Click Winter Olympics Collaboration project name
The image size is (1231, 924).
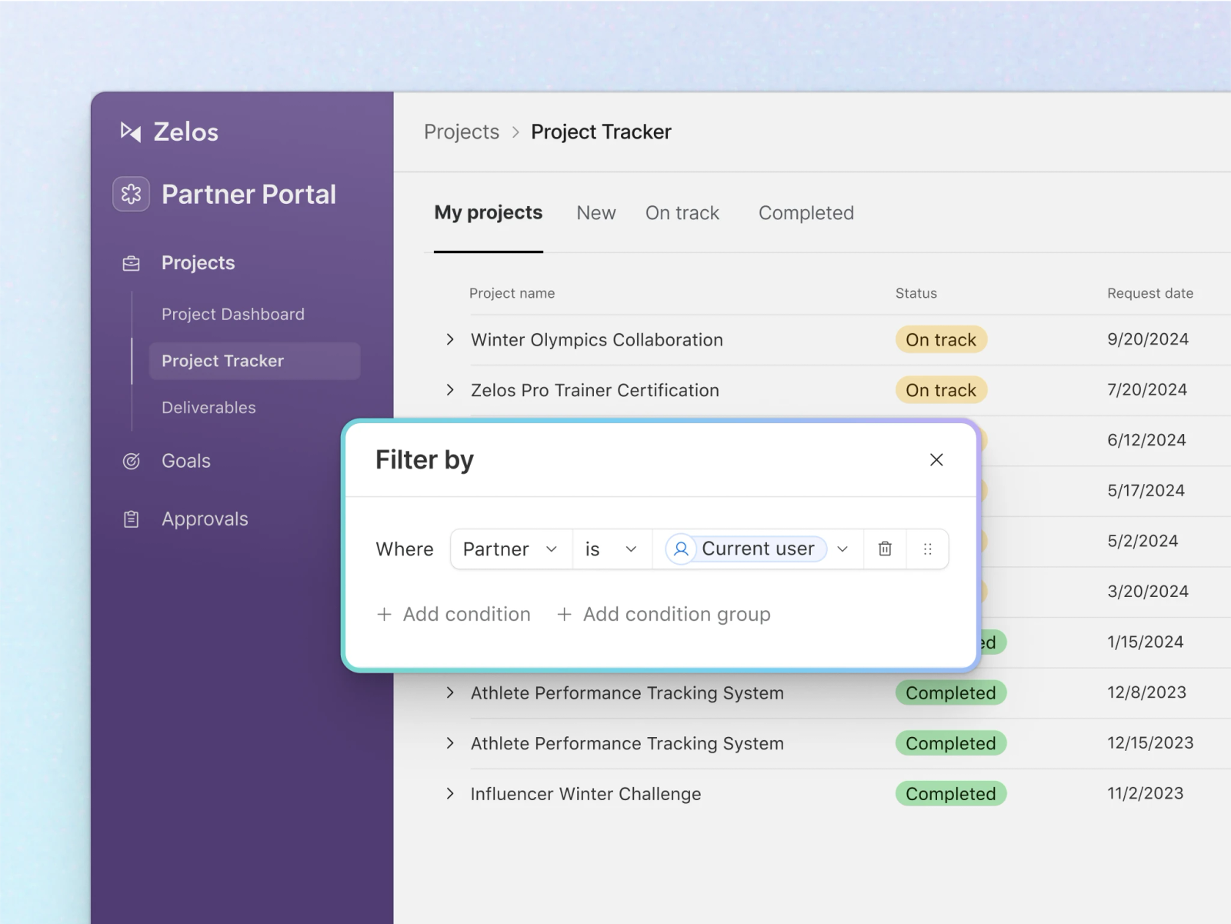click(x=597, y=339)
